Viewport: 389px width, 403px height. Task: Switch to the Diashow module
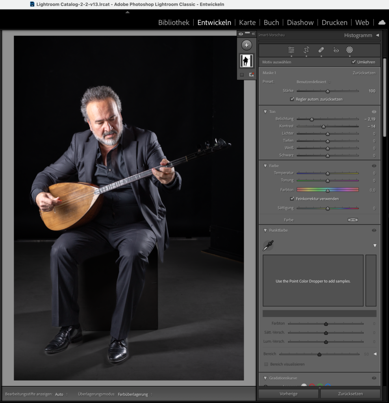[x=300, y=22]
